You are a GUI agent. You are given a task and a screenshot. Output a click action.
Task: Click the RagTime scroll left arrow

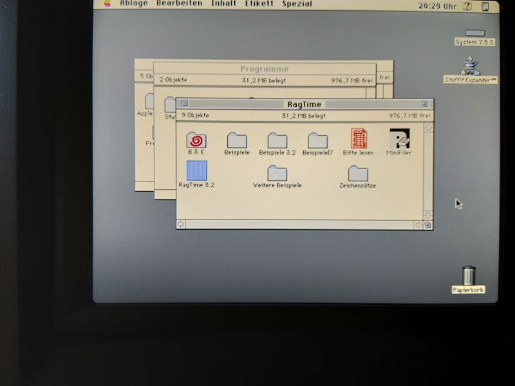point(181,224)
